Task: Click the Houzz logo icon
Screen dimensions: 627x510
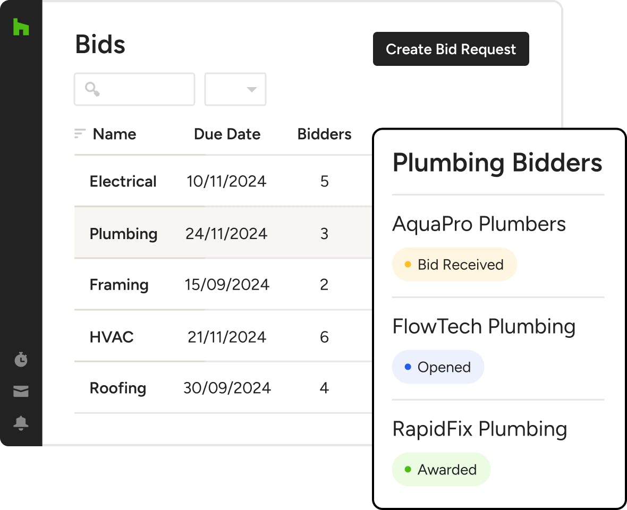Action: [x=21, y=27]
